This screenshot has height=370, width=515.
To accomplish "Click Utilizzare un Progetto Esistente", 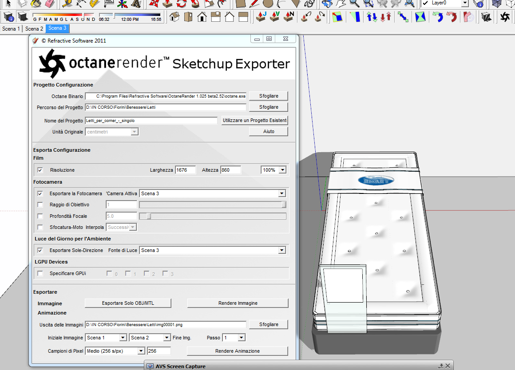I will coord(254,120).
